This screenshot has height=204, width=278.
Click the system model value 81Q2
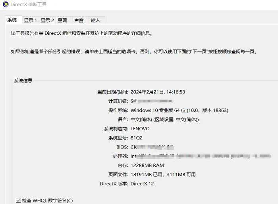[x=137, y=138]
